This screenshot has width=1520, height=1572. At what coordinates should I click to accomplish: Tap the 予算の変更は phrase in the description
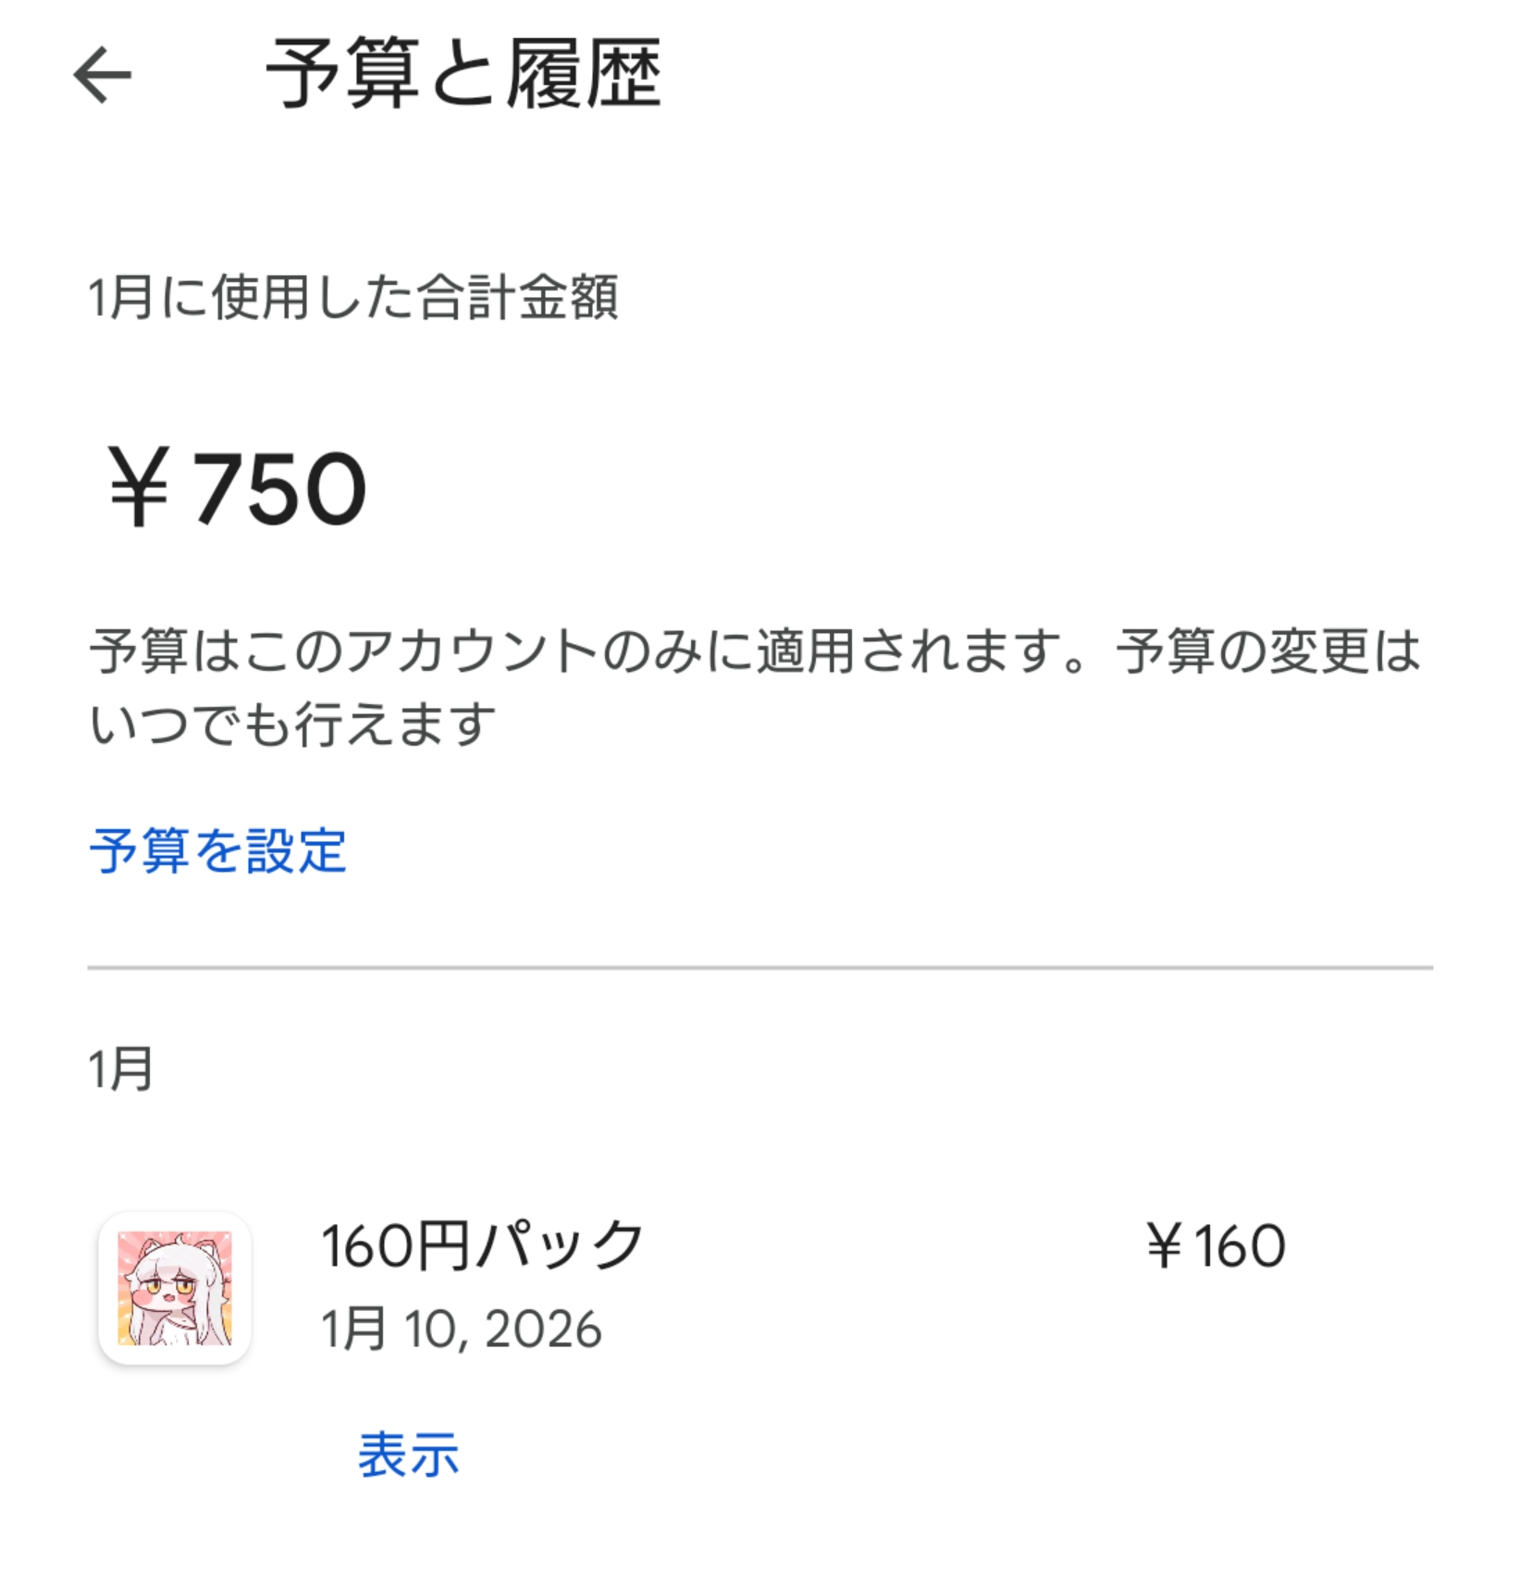pos(1267,650)
